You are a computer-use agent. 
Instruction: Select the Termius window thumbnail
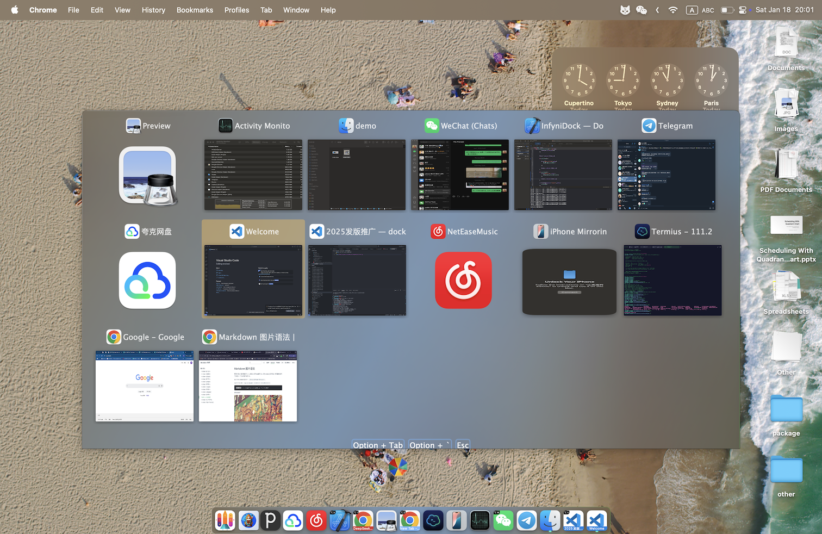(x=672, y=281)
